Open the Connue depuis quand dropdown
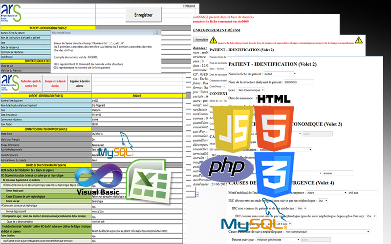Viewport: 391px width, 244px height. tap(278, 224)
